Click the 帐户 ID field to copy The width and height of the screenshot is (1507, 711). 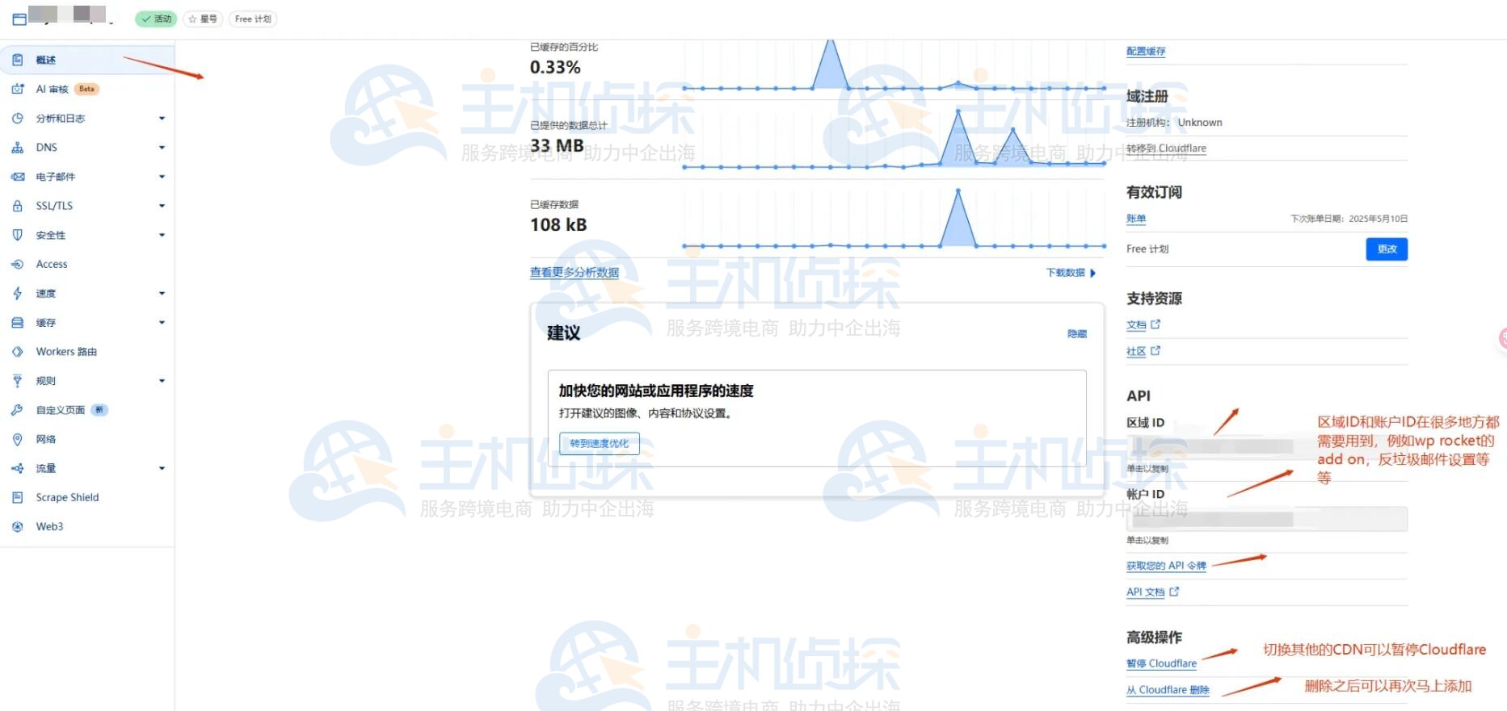(1266, 519)
